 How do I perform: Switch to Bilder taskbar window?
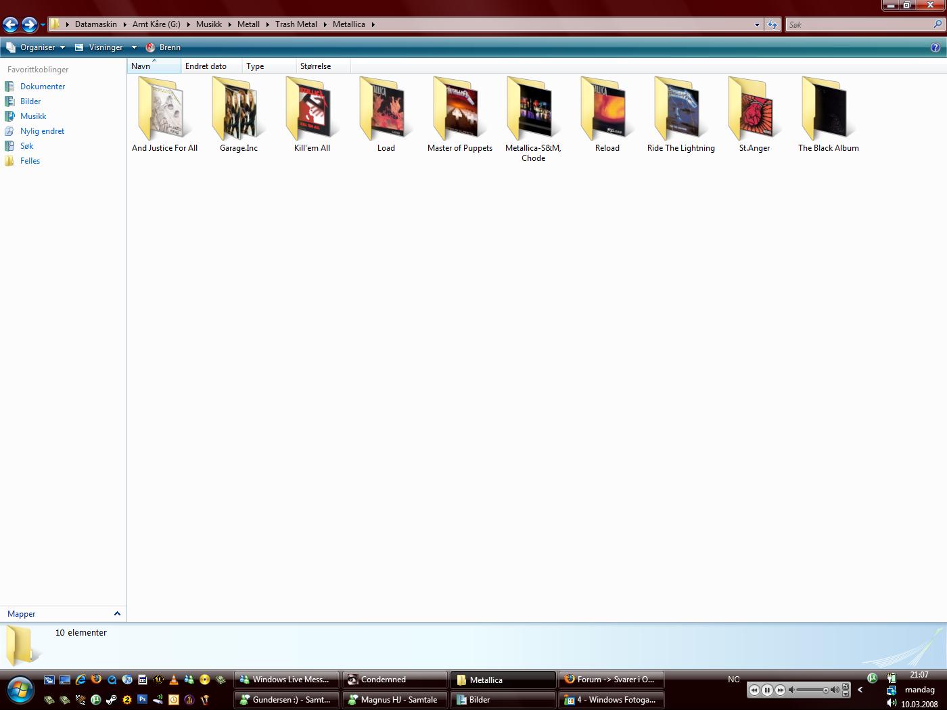503,700
